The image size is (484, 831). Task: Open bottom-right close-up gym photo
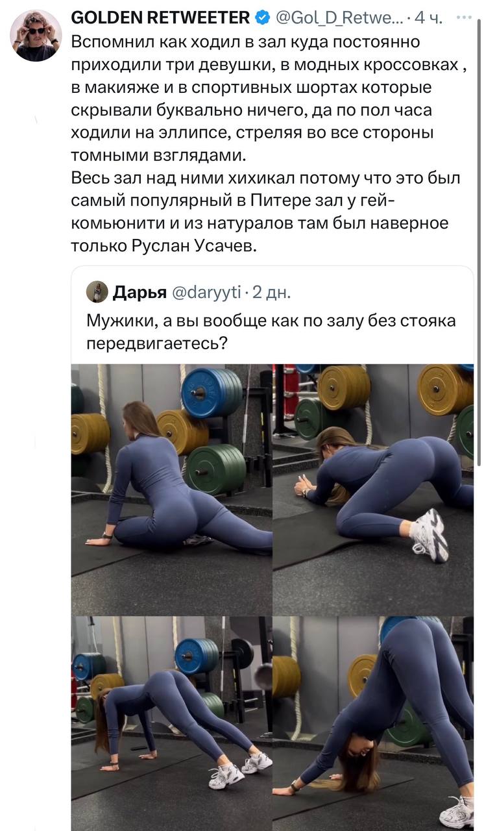[373, 723]
